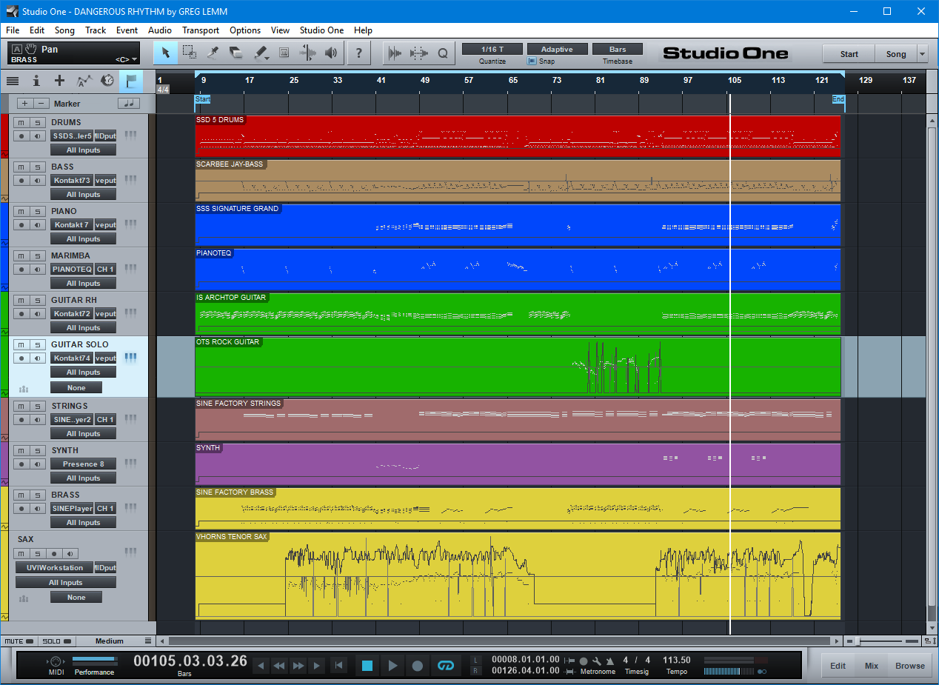Open DRUMS track instrument editor keyboard icon

[x=131, y=136]
